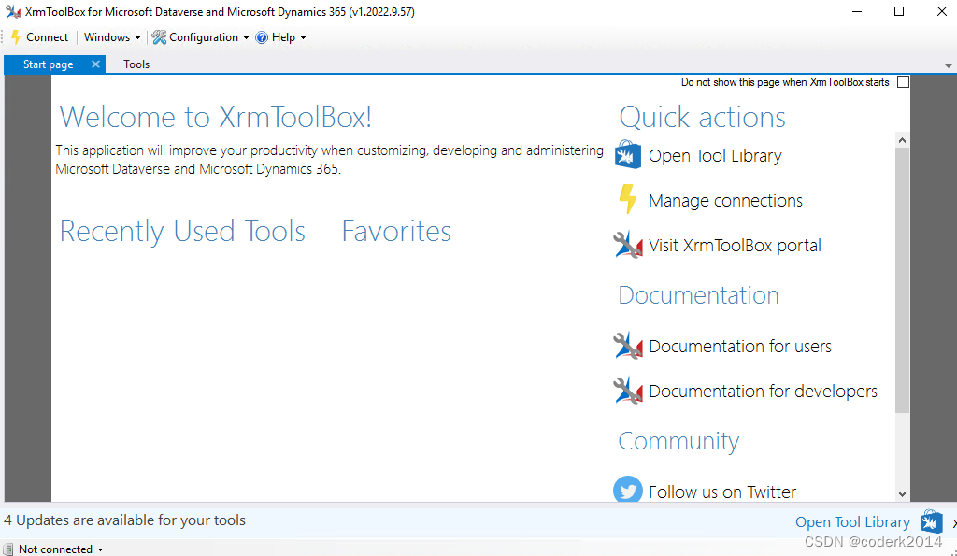
Task: Click the Configuration tools icon
Action: [x=159, y=37]
